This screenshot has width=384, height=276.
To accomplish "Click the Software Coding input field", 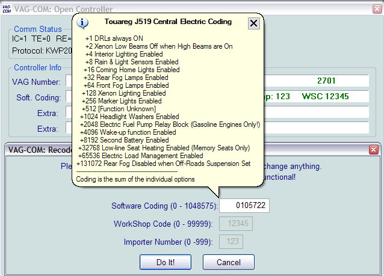I will click(244, 206).
